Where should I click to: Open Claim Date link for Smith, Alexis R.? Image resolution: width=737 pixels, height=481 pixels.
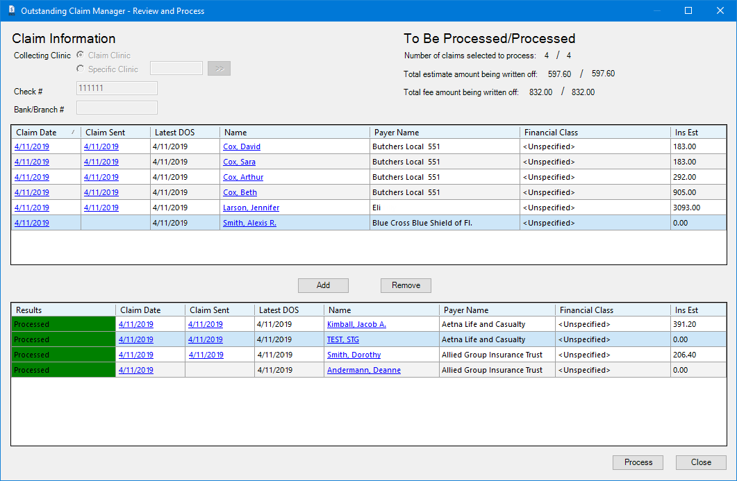[x=31, y=223]
